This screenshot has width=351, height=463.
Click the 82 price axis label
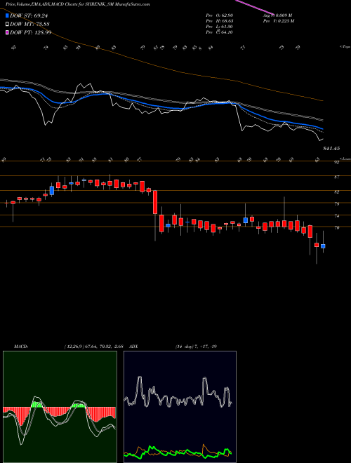pos(336,192)
